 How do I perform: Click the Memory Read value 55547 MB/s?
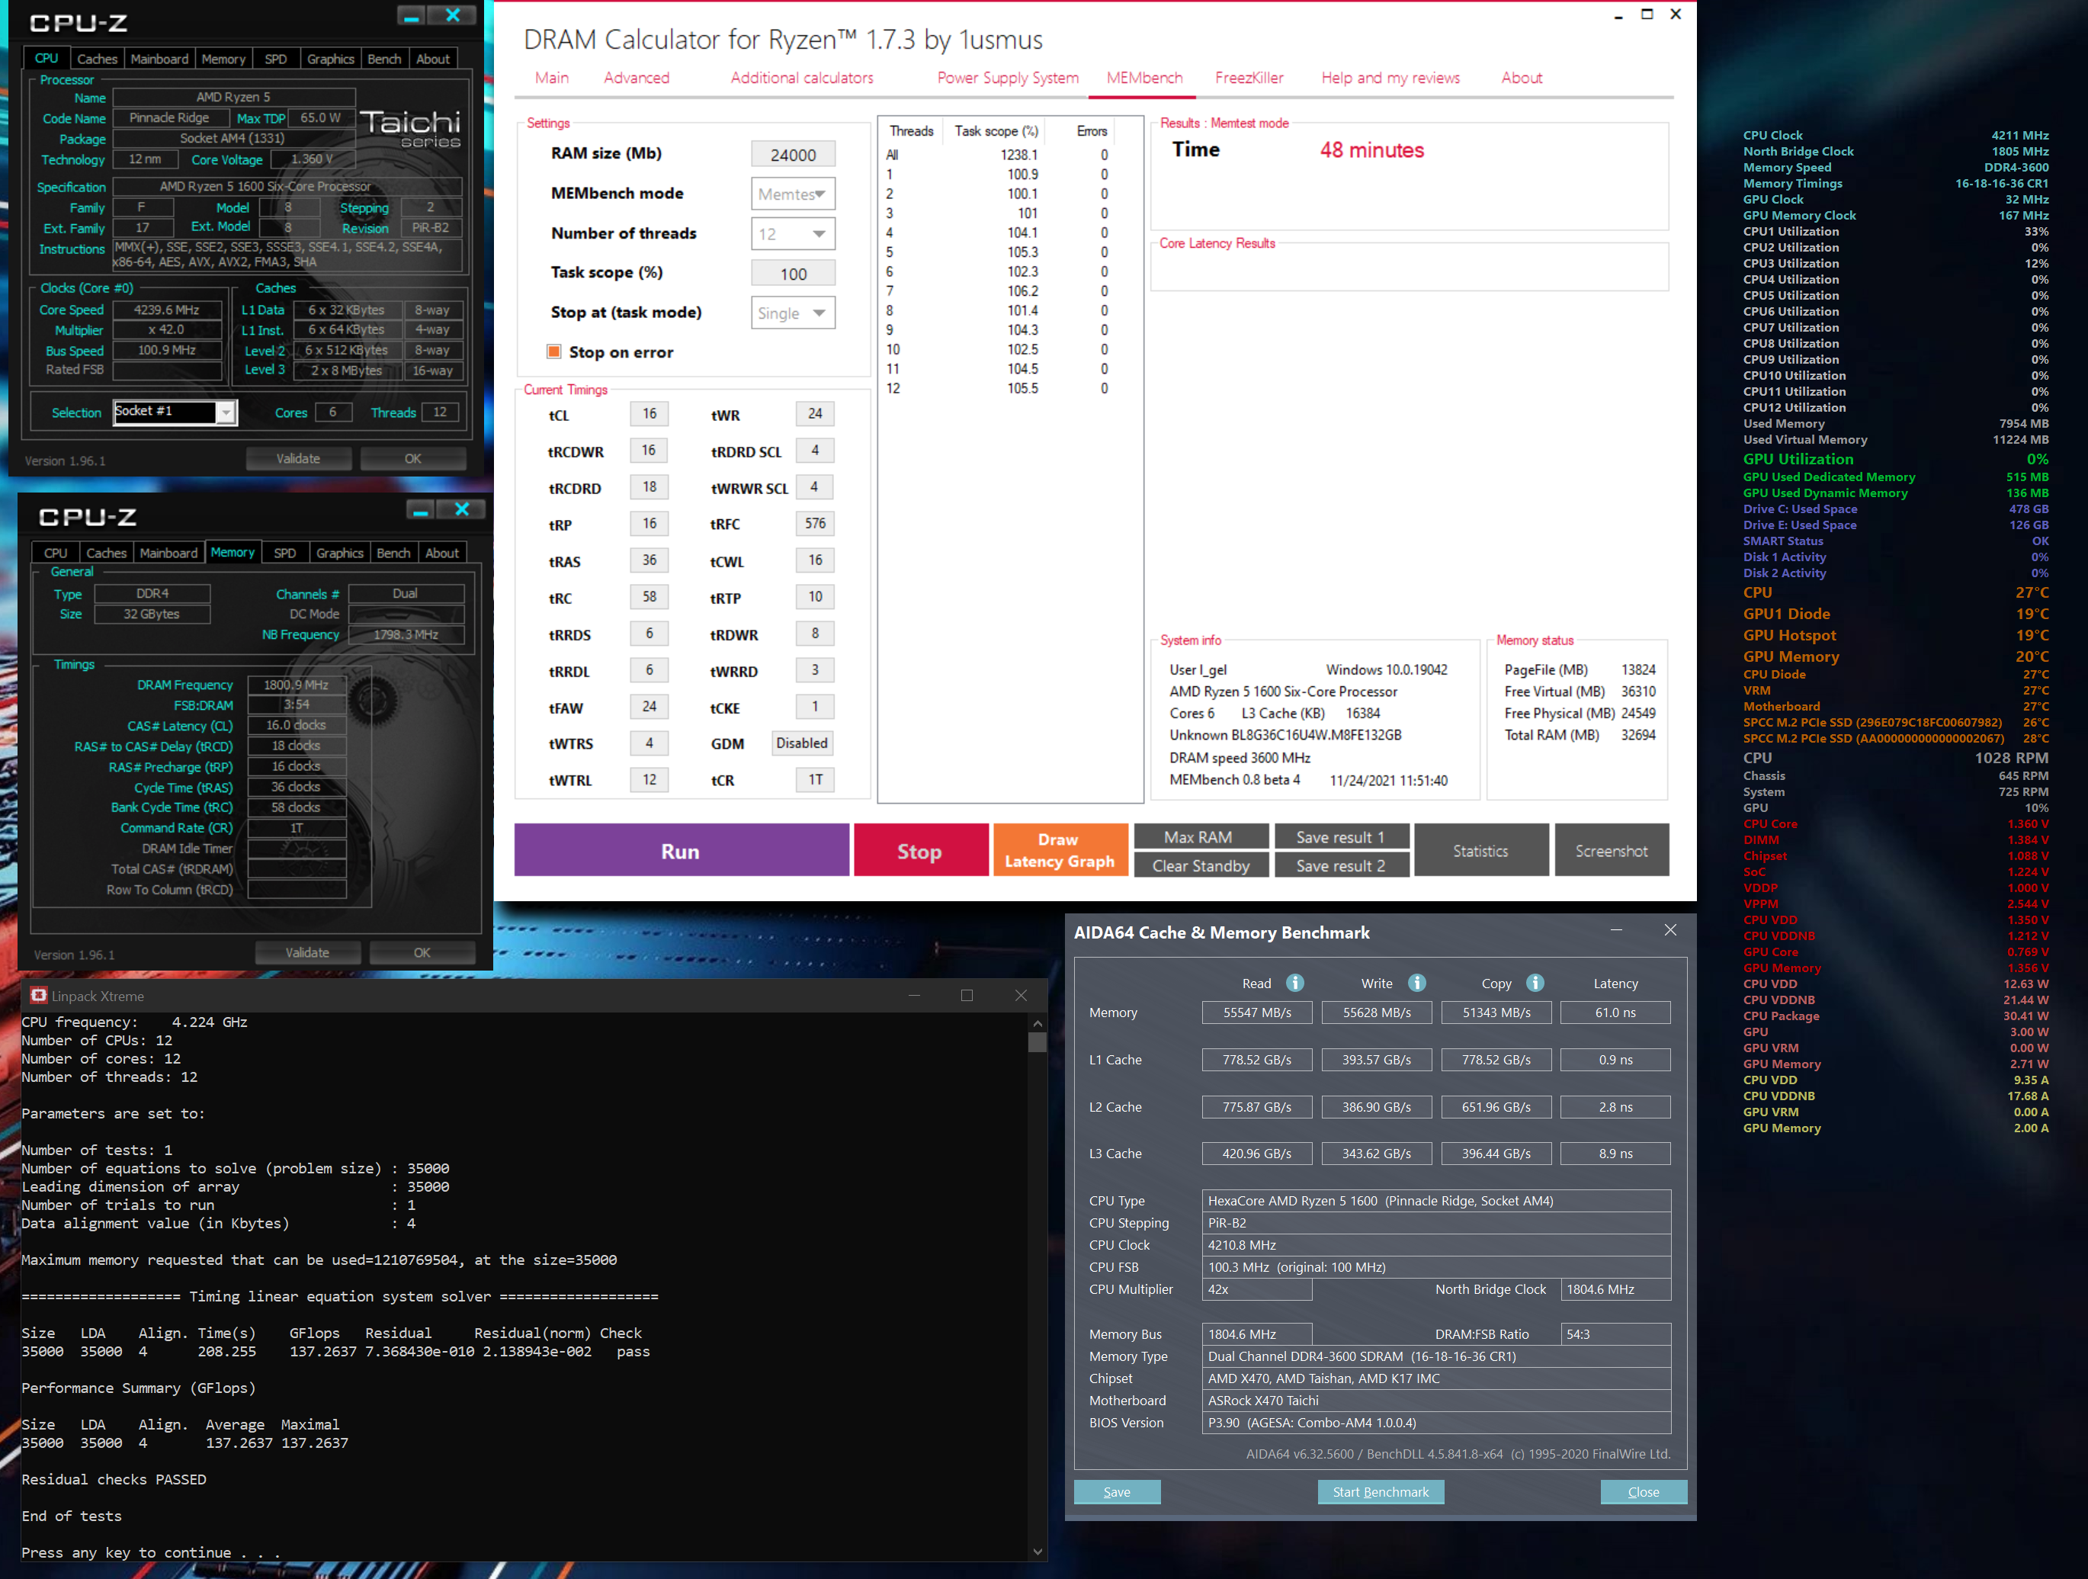pyautogui.click(x=1256, y=1012)
